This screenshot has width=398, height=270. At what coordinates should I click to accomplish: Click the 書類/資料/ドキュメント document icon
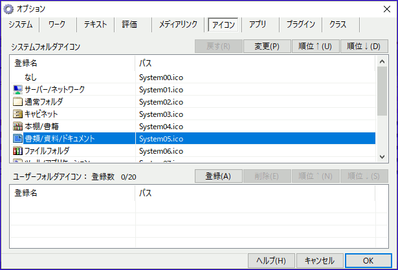pyautogui.click(x=17, y=138)
